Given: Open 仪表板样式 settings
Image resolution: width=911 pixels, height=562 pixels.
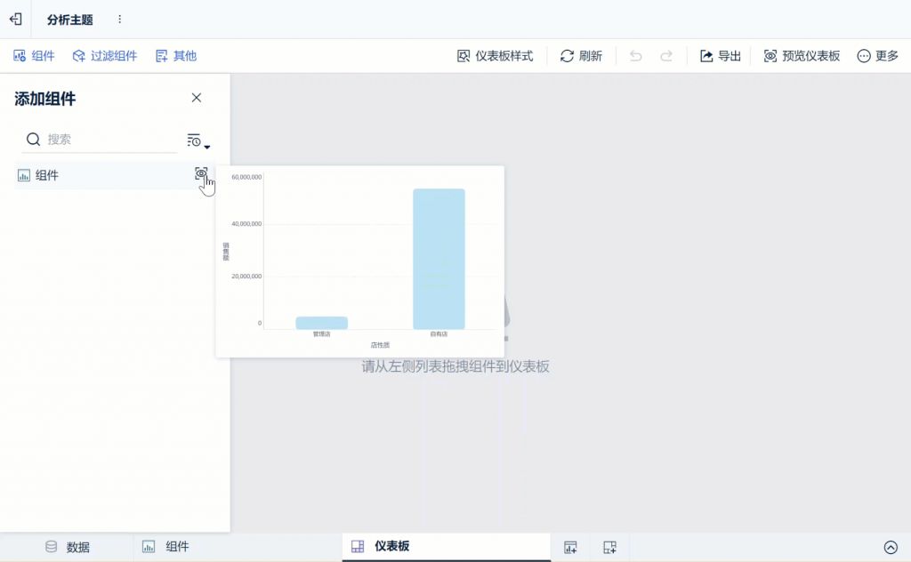Looking at the screenshot, I should 495,56.
